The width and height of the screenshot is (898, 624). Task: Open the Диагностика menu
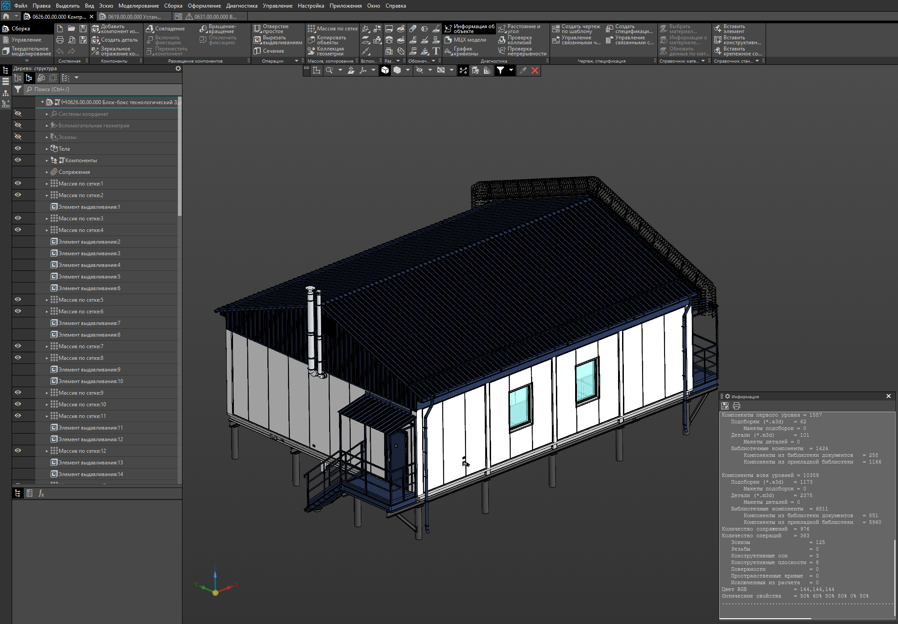click(x=241, y=6)
